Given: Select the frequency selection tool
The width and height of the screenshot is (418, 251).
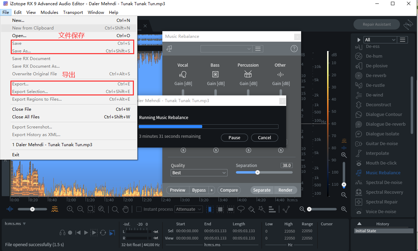Looking at the screenshot, I should click(230, 209).
